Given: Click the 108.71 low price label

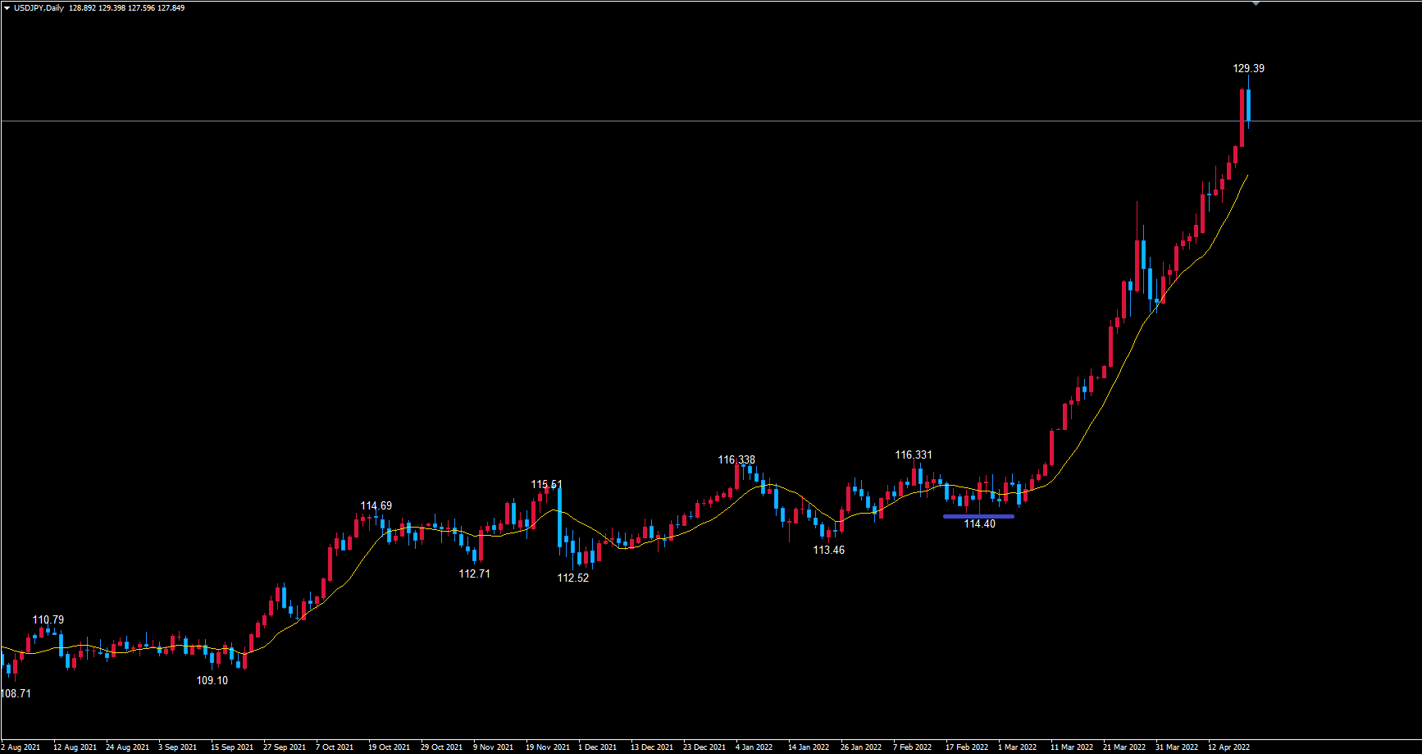Looking at the screenshot, I should (16, 694).
